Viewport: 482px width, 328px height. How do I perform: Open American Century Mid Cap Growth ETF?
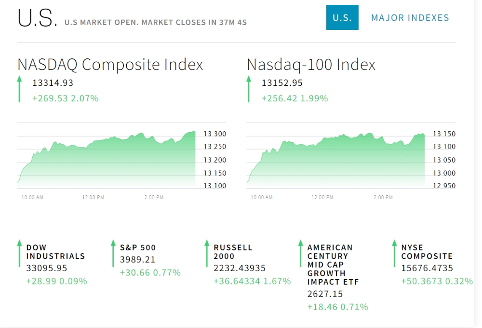pos(333,264)
